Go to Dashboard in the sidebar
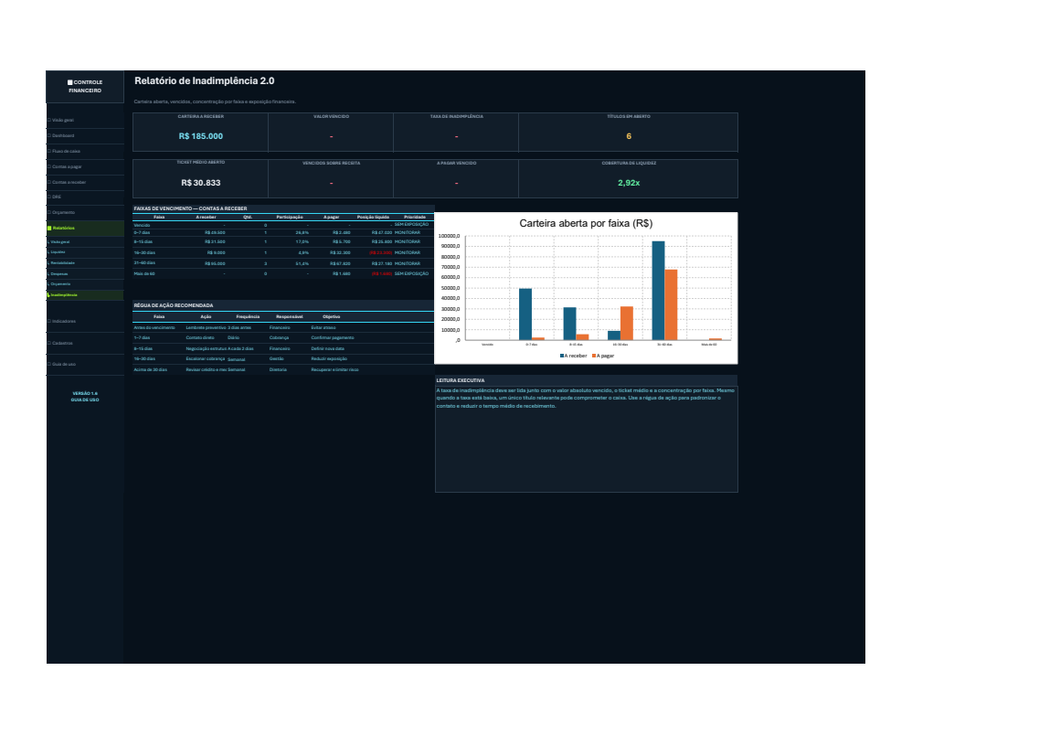 [x=85, y=136]
